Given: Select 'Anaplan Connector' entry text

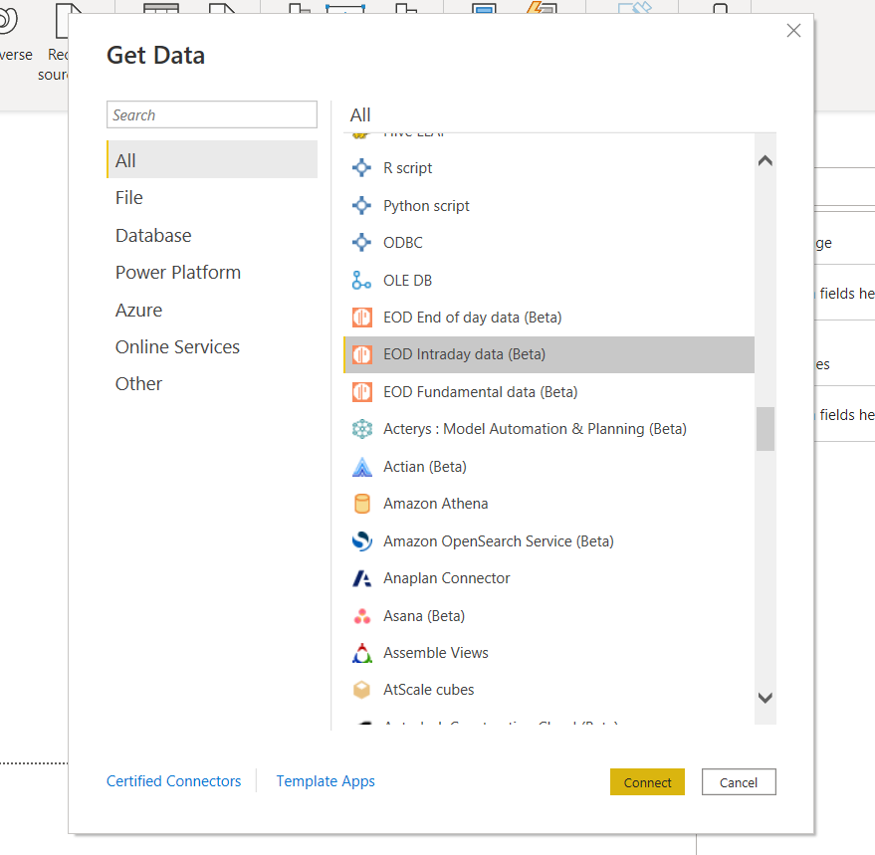Looking at the screenshot, I should pyautogui.click(x=446, y=578).
